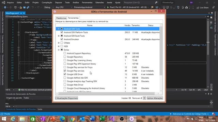Click Adicionar ao Controle do Código-Fonte

click(189, 114)
